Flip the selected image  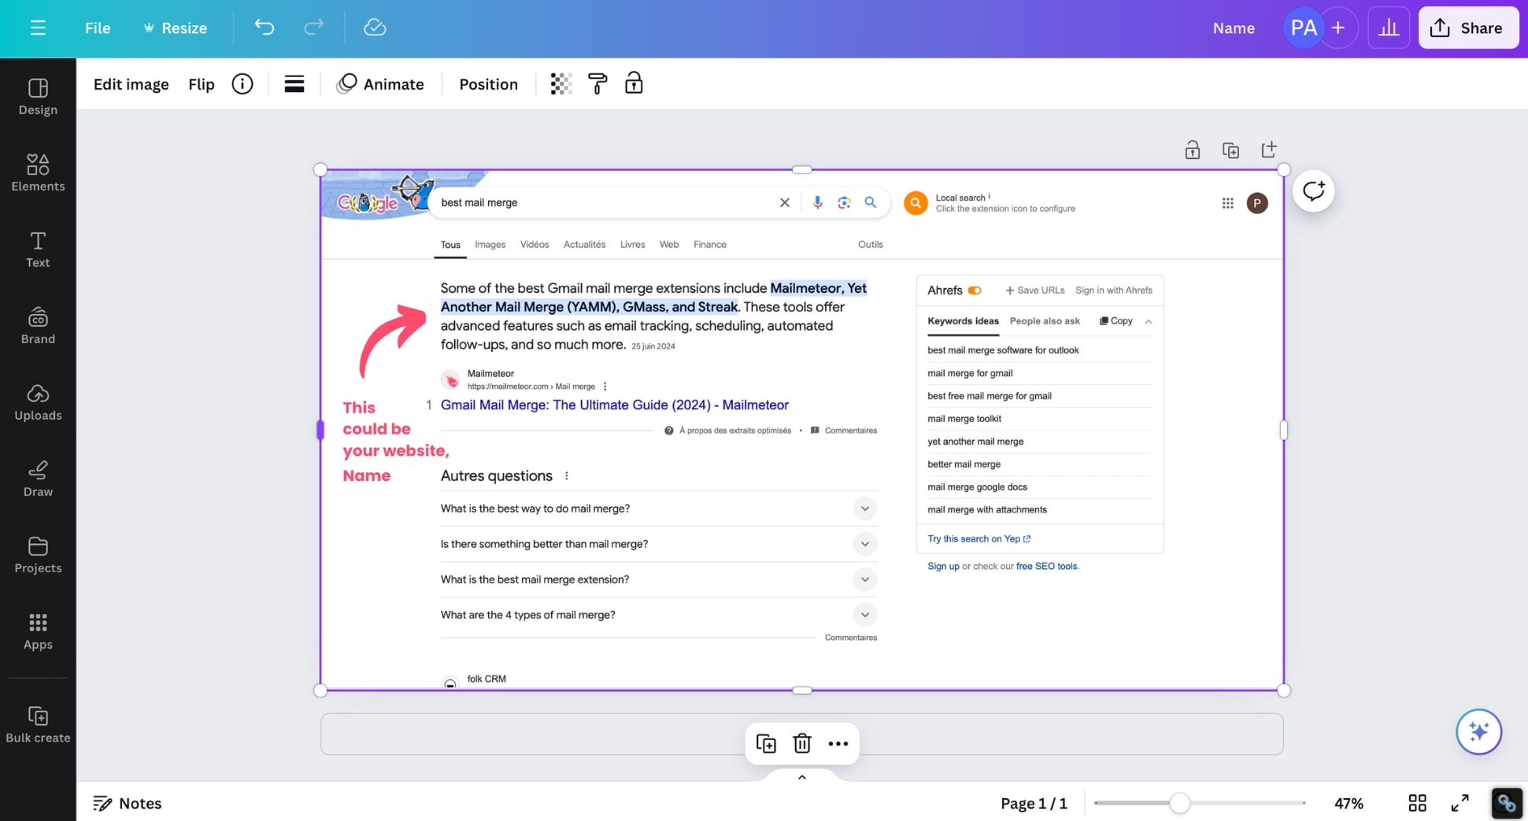point(202,84)
